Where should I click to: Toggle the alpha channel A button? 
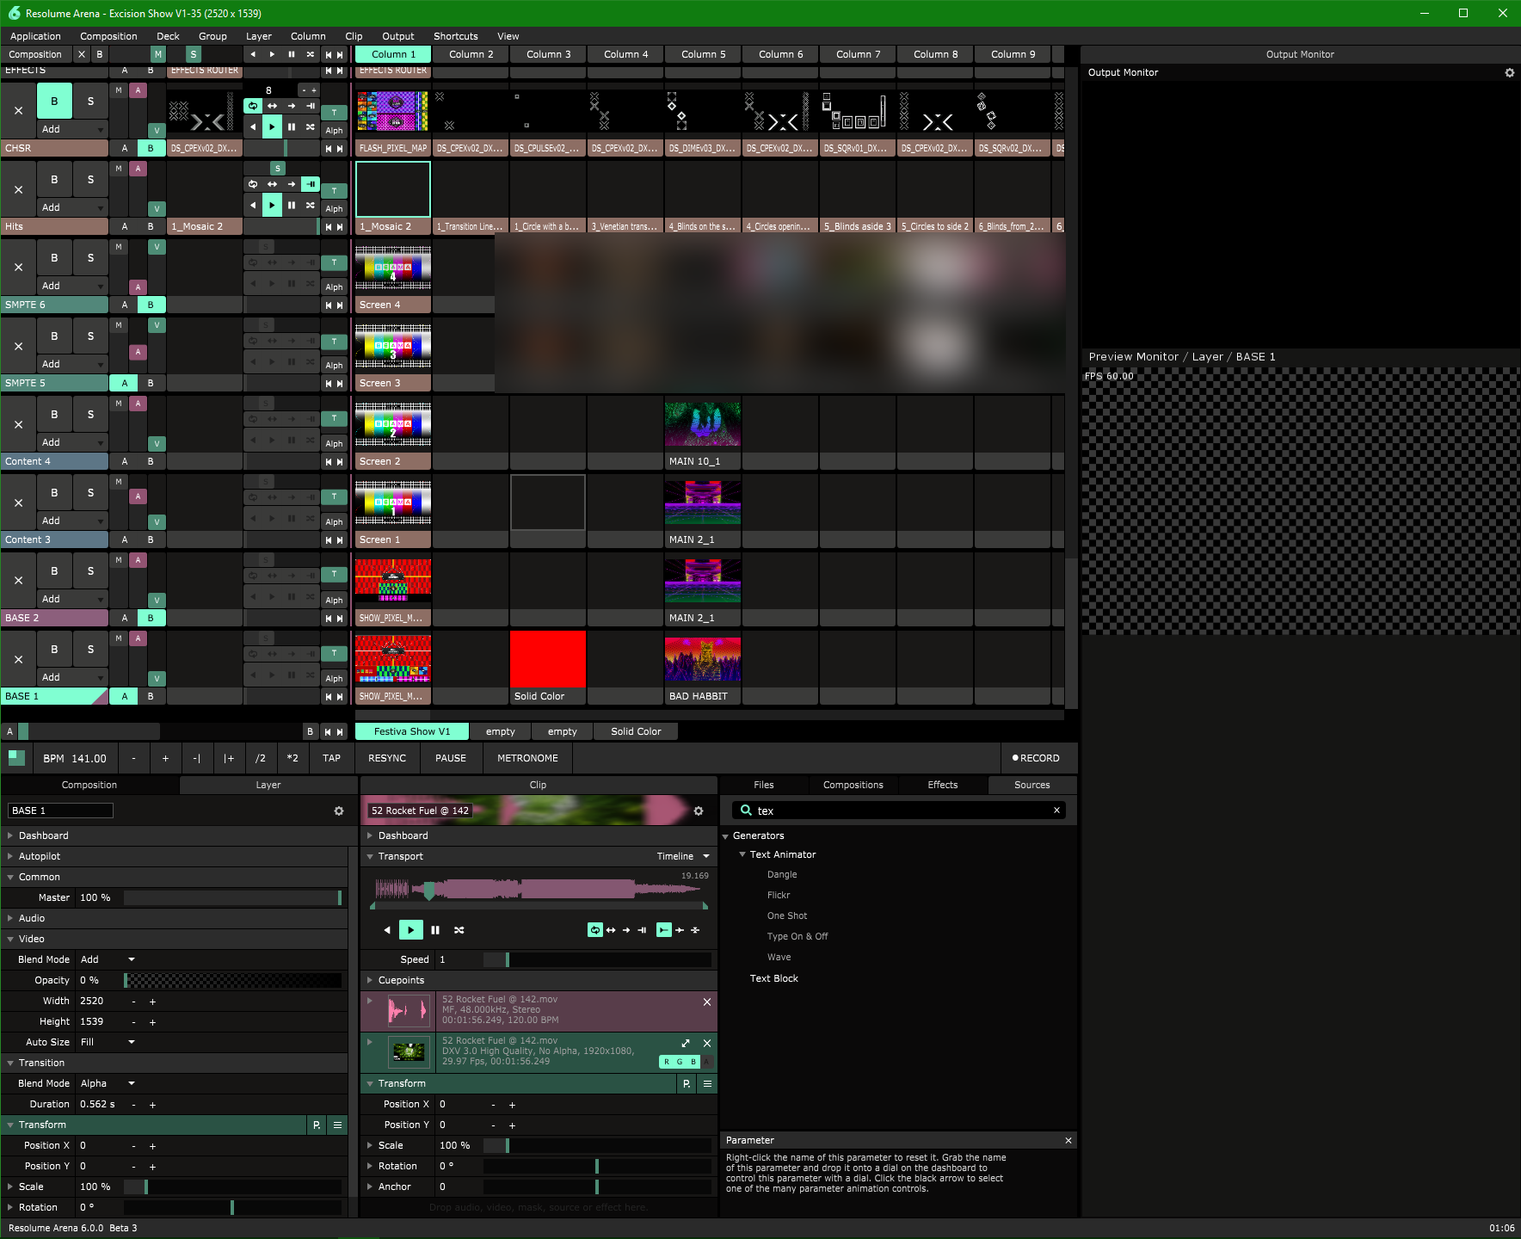708,1062
